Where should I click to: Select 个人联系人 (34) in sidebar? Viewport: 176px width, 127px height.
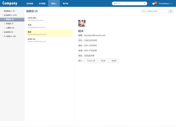click(10, 36)
